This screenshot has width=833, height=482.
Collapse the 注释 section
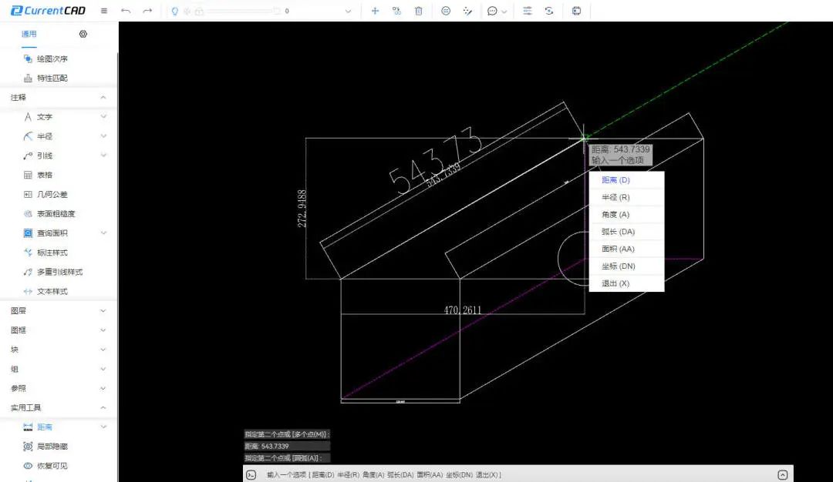click(x=103, y=98)
